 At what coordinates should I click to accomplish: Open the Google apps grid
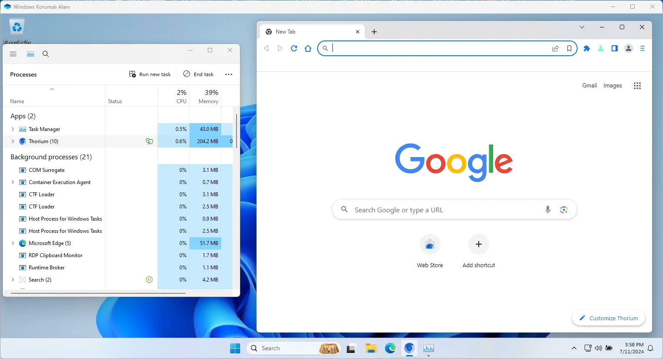point(637,86)
